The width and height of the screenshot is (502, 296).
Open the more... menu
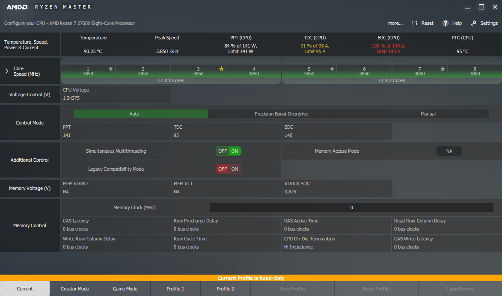point(395,23)
